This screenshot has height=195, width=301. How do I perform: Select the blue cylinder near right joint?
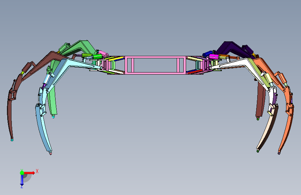click(x=208, y=54)
